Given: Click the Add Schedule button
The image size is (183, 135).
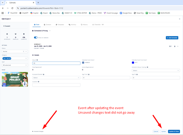Looking at the screenshot, I should click(172, 38).
